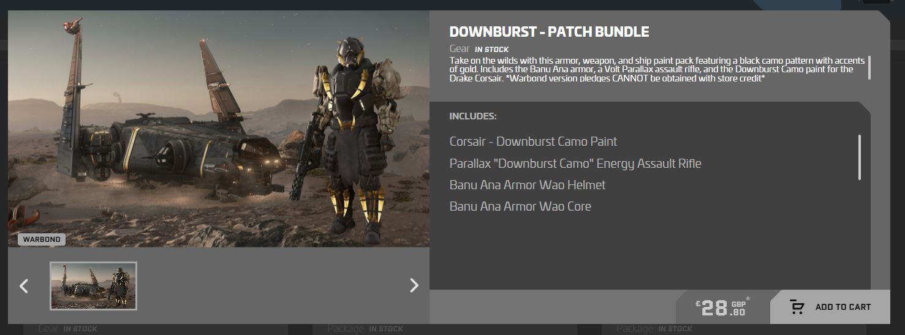Image resolution: width=905 pixels, height=335 pixels.
Task: Click 'Corsair - Downburst Camo Paint' item
Action: 533,141
